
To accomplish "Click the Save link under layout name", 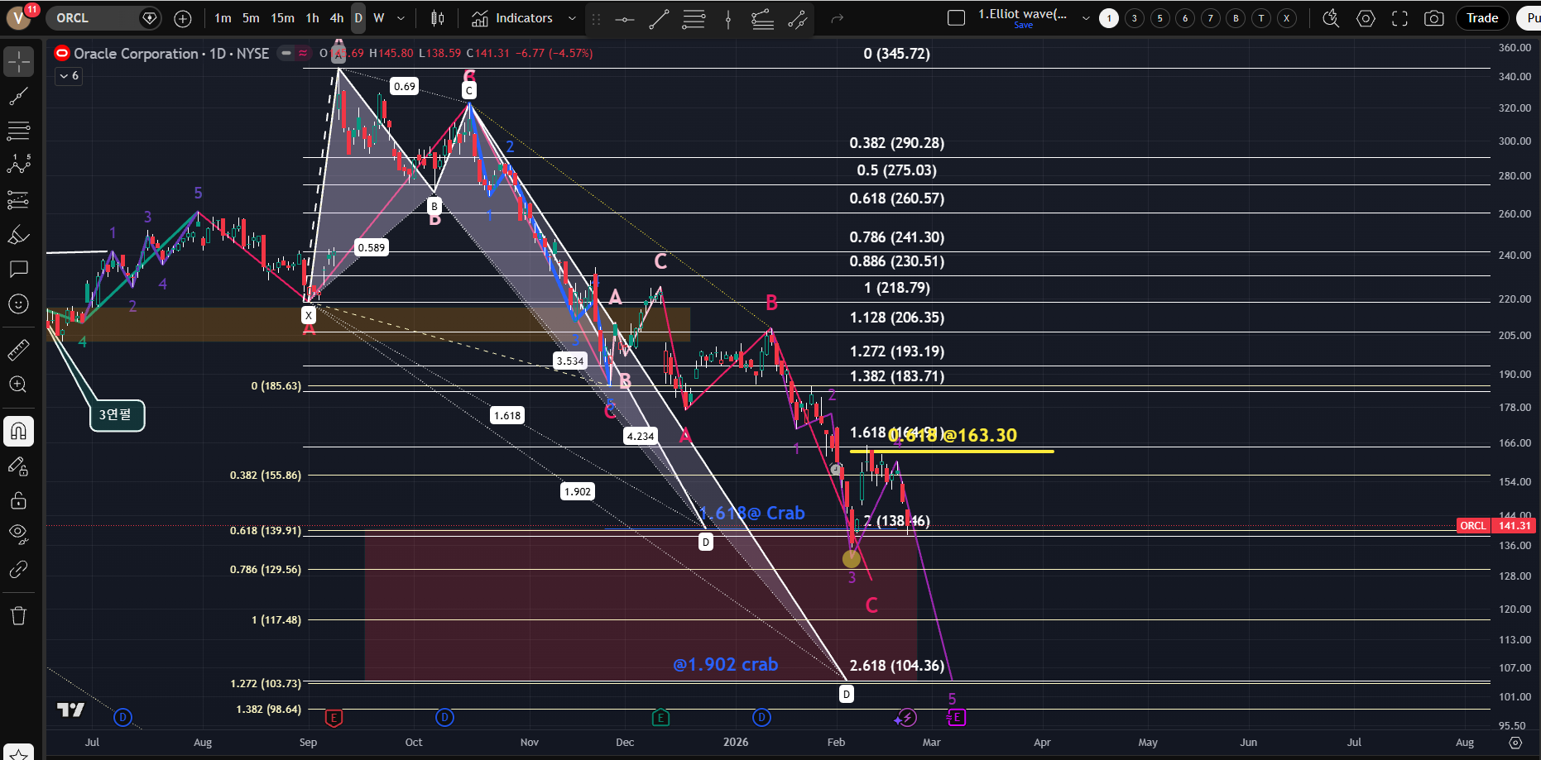I will pos(1023,26).
